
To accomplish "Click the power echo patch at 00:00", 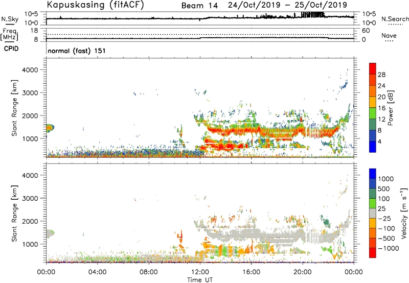I will [50, 128].
